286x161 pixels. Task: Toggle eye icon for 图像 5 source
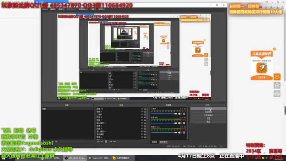pos(142,128)
